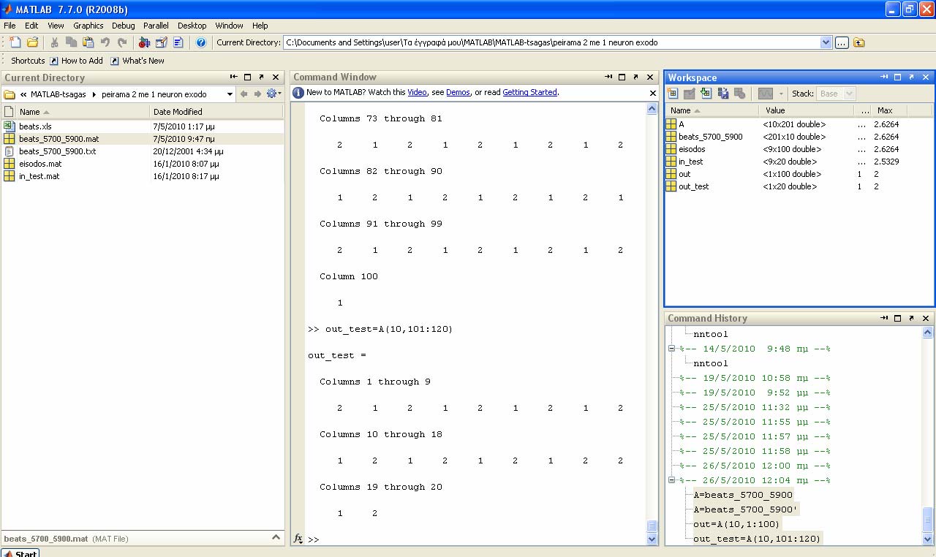Image resolution: width=936 pixels, height=557 pixels.
Task: Click the Redo arrow icon
Action: pyautogui.click(x=122, y=42)
